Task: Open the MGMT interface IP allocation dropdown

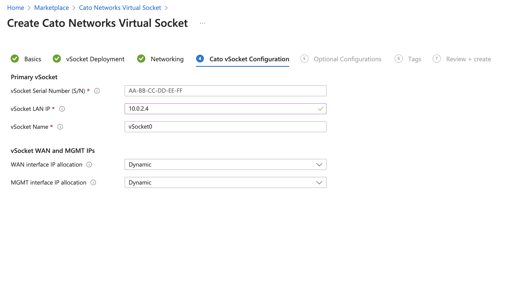Action: pyautogui.click(x=225, y=182)
